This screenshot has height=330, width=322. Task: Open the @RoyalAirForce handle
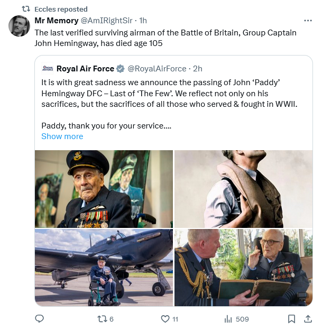(157, 69)
